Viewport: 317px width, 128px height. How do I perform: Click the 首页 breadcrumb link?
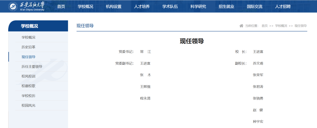(x=264, y=26)
